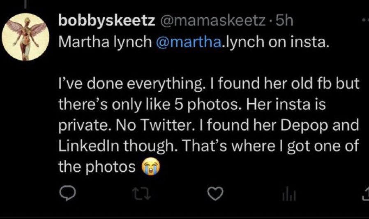The height and width of the screenshot is (219, 369).
Task: Click the bobbyskeetz display name
Action: click(x=106, y=21)
